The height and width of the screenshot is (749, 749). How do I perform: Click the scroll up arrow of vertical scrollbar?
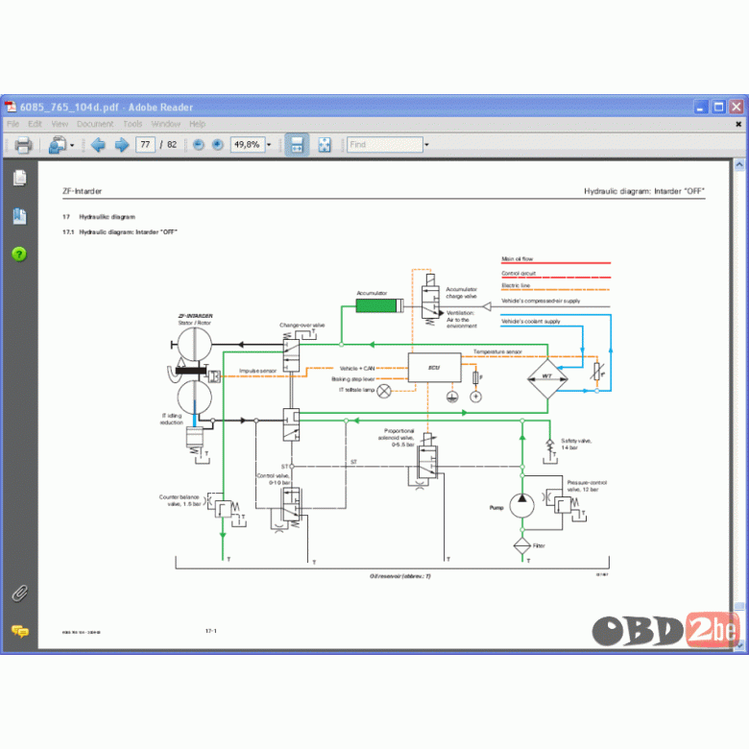point(739,165)
